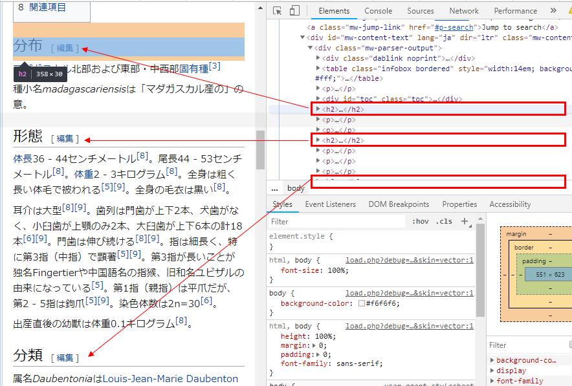572x386 pixels.
Task: Click the new style rule plus icon
Action: [x=465, y=221]
